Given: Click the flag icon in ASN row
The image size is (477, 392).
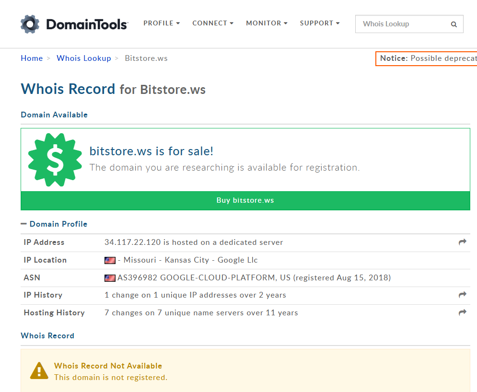Looking at the screenshot, I should (110, 278).
